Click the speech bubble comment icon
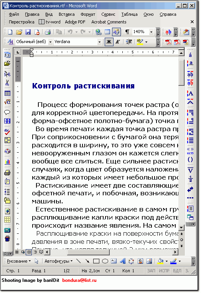Screen dimensions: 201x293 [7, 112]
